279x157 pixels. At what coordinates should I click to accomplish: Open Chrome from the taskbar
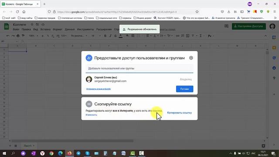point(51,153)
